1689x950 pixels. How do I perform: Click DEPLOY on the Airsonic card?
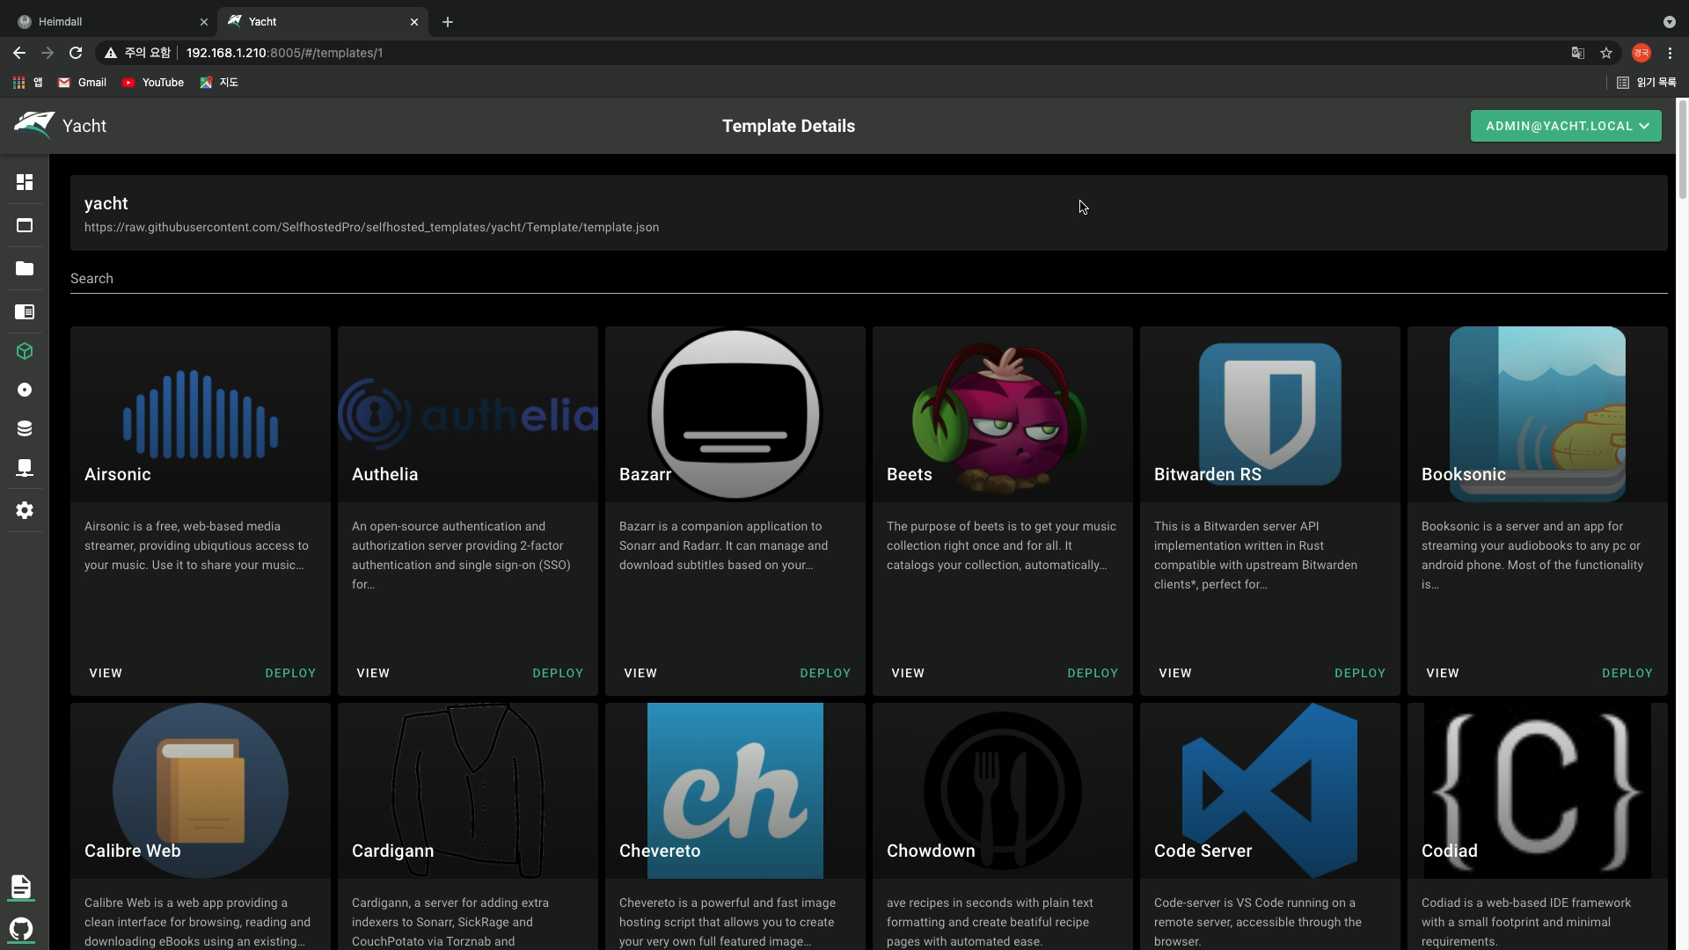[290, 673]
